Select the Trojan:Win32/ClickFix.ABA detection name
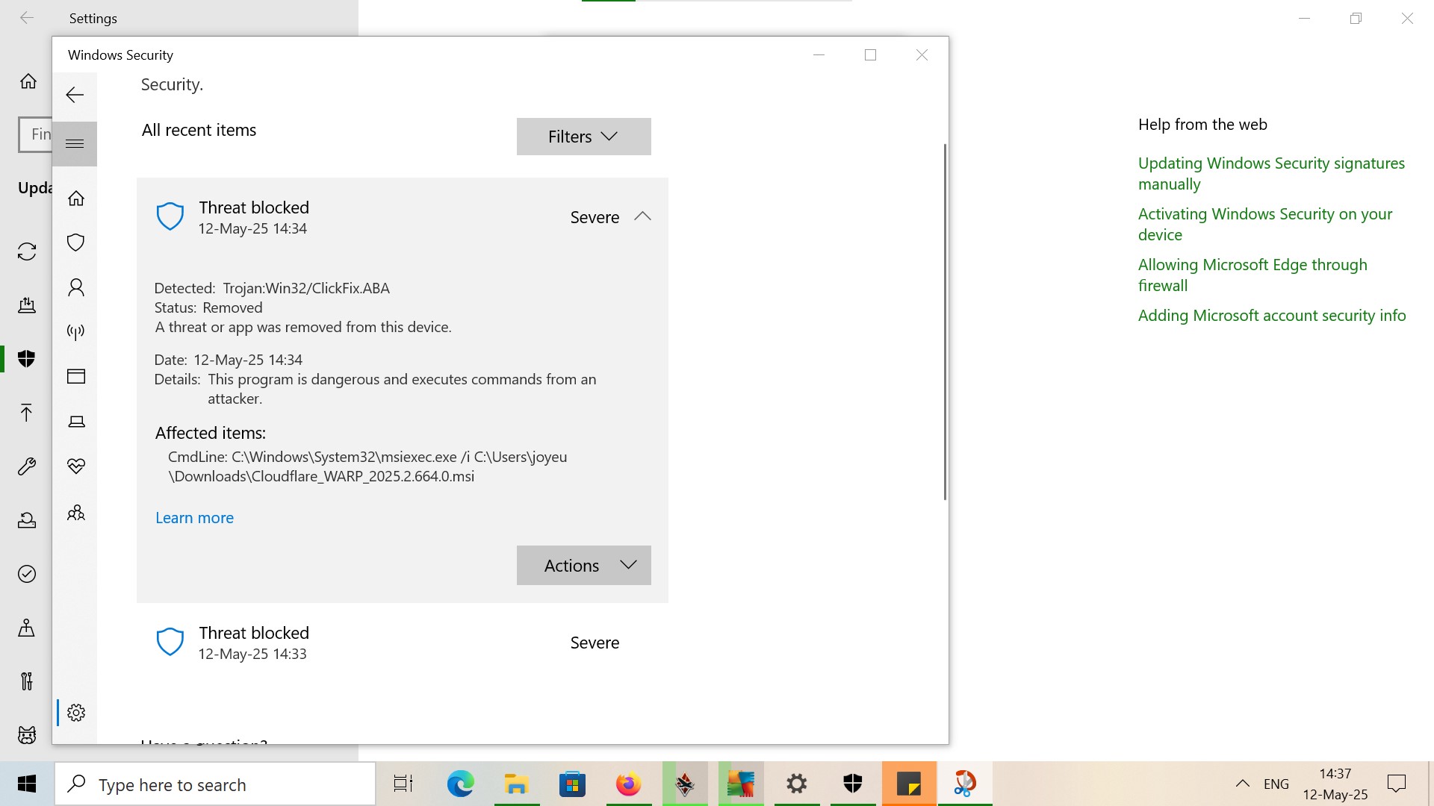Image resolution: width=1434 pixels, height=806 pixels. point(306,288)
